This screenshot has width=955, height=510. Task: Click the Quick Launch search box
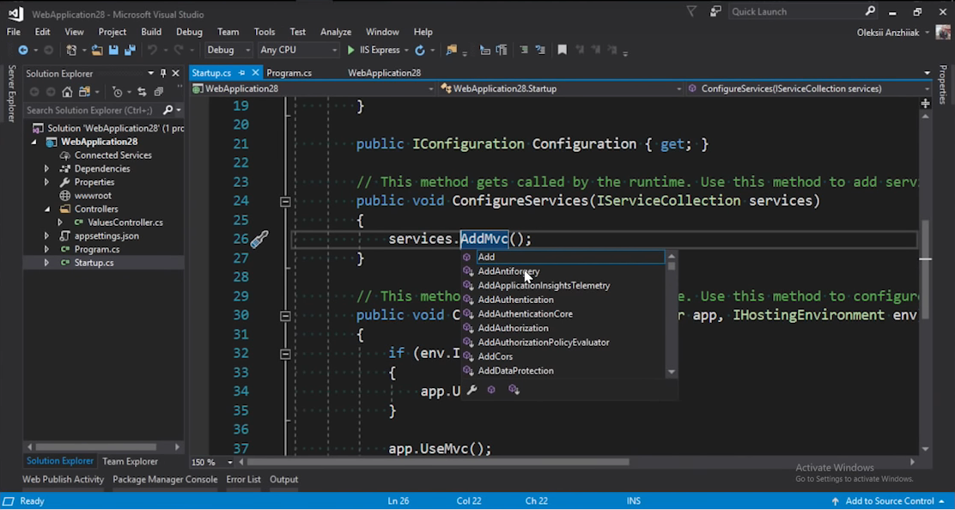pyautogui.click(x=796, y=11)
